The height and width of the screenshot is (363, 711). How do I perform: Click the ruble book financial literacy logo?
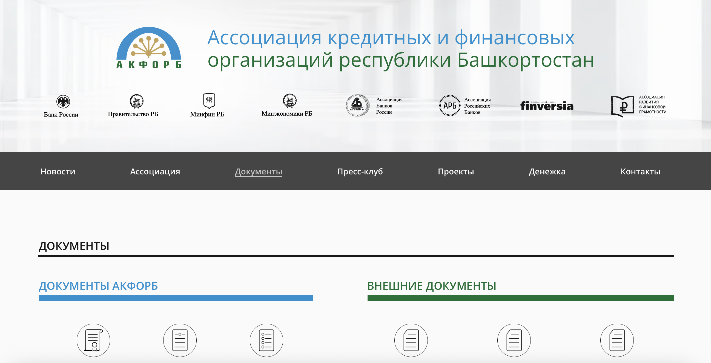coord(622,106)
